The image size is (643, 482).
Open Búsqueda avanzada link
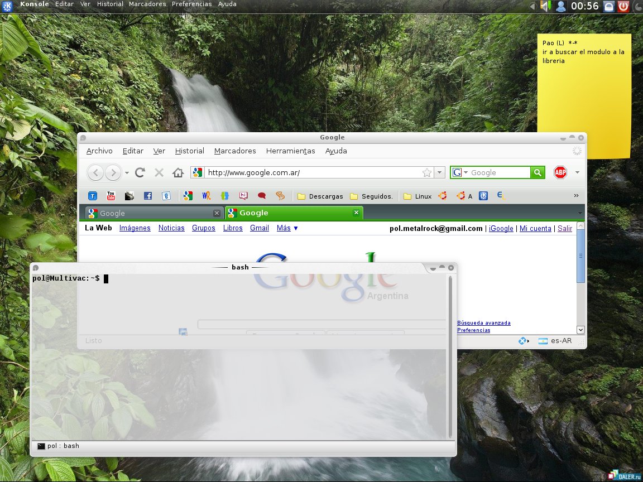[x=484, y=323]
